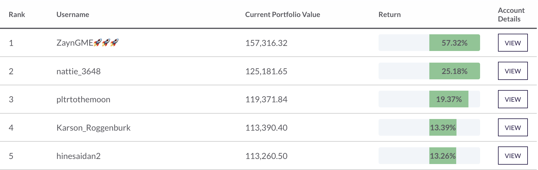View Karson_Roggenburk account details
Viewport: 538px width, 170px height.
[513, 127]
